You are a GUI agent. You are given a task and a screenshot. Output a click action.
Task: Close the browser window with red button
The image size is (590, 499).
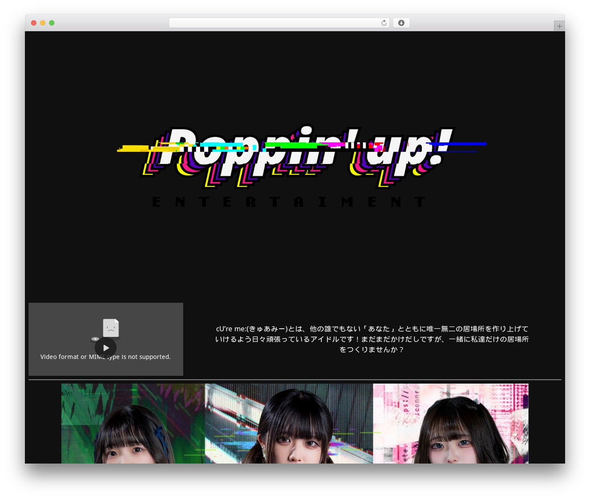(34, 23)
